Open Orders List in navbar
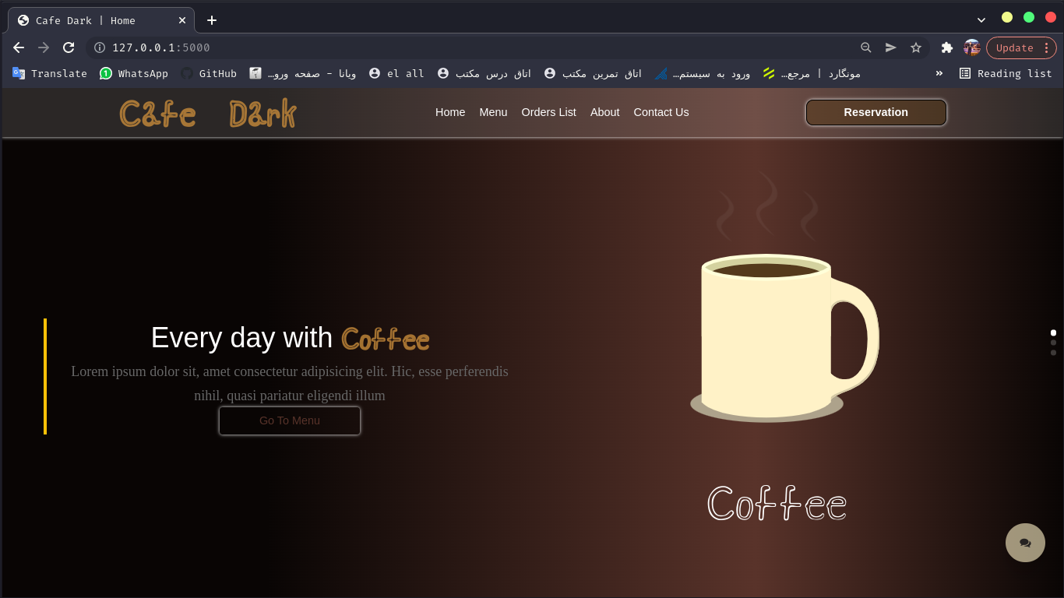 click(548, 112)
